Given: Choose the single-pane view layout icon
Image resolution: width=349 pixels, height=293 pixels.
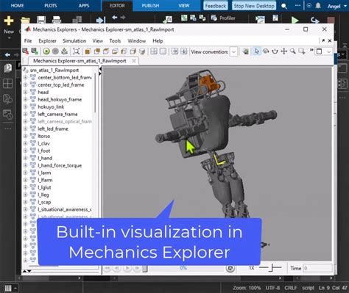Looking at the screenshot, I should tap(163, 51).
